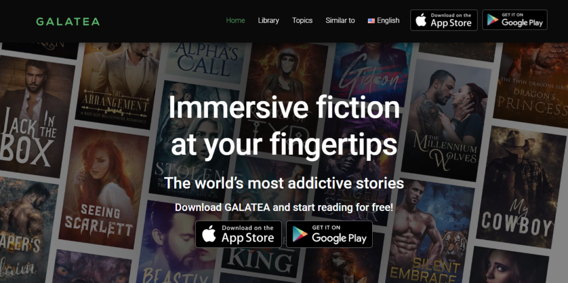This screenshot has width=568, height=283.
Task: Open the English language selector
Action: pos(384,21)
